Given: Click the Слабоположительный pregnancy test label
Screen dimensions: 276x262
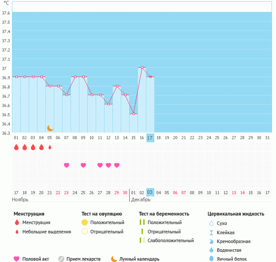Looking at the screenshot, I should pos(171,240).
